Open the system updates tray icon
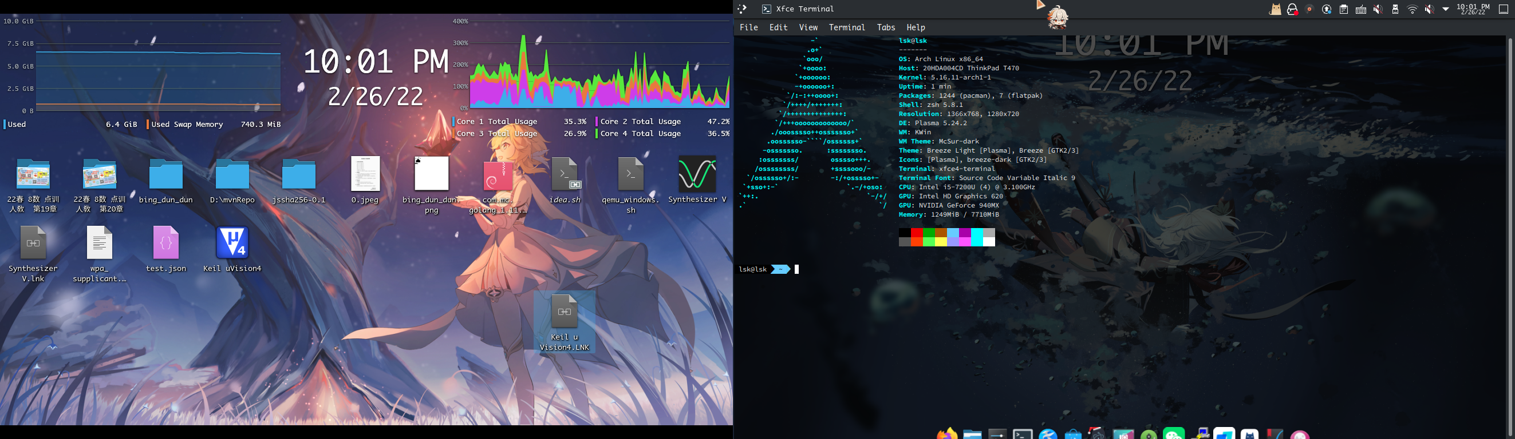 (x=1327, y=9)
